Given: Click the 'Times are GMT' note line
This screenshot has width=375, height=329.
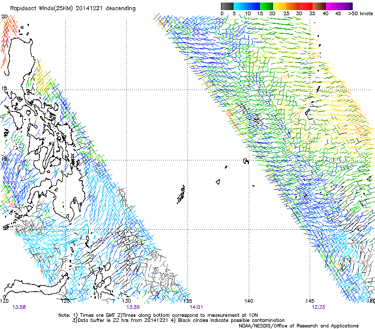Looking at the screenshot, I should (158, 315).
